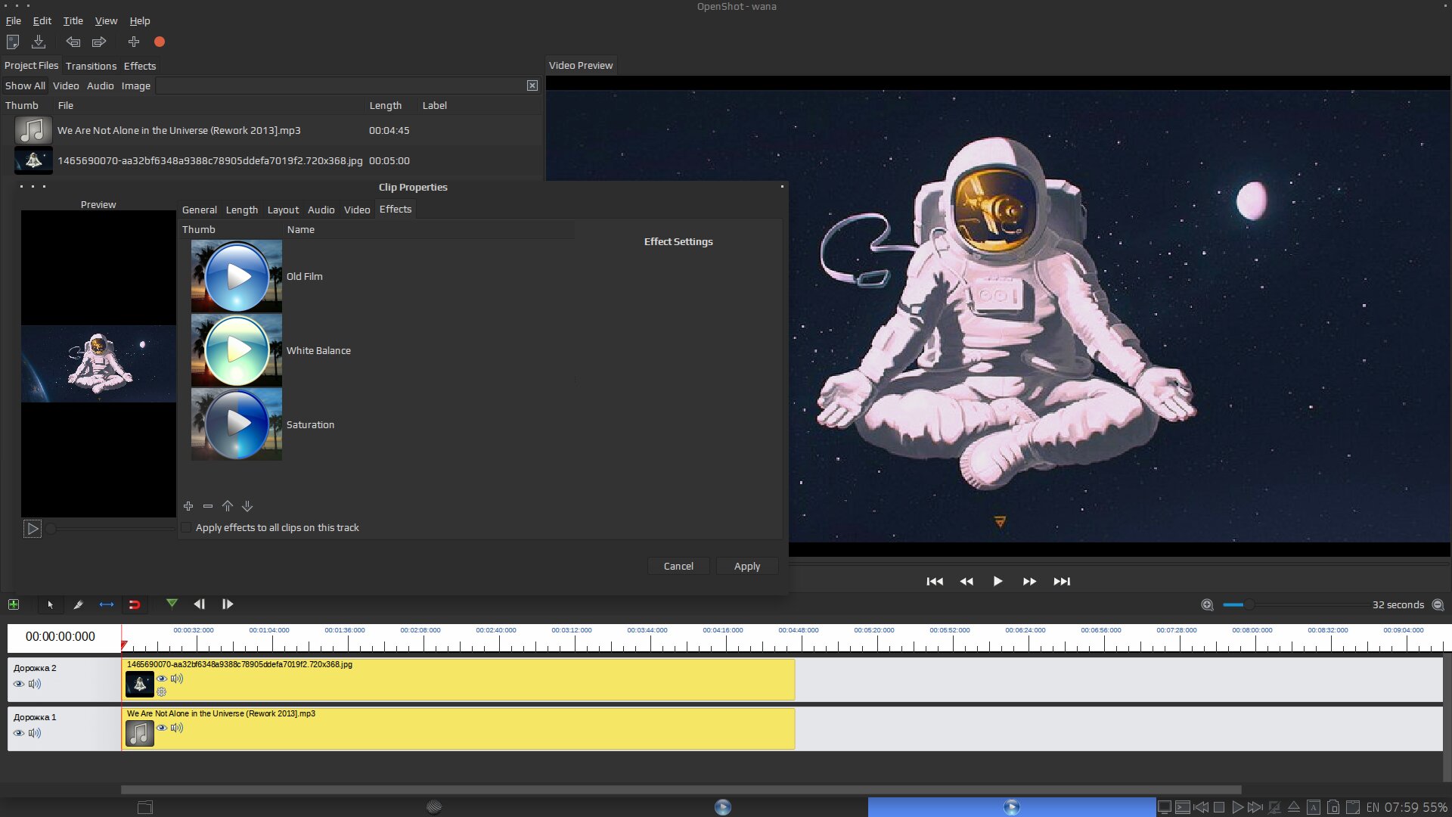Screen dimensions: 1452x817
Task: Start export with the red record icon
Action: coord(159,42)
